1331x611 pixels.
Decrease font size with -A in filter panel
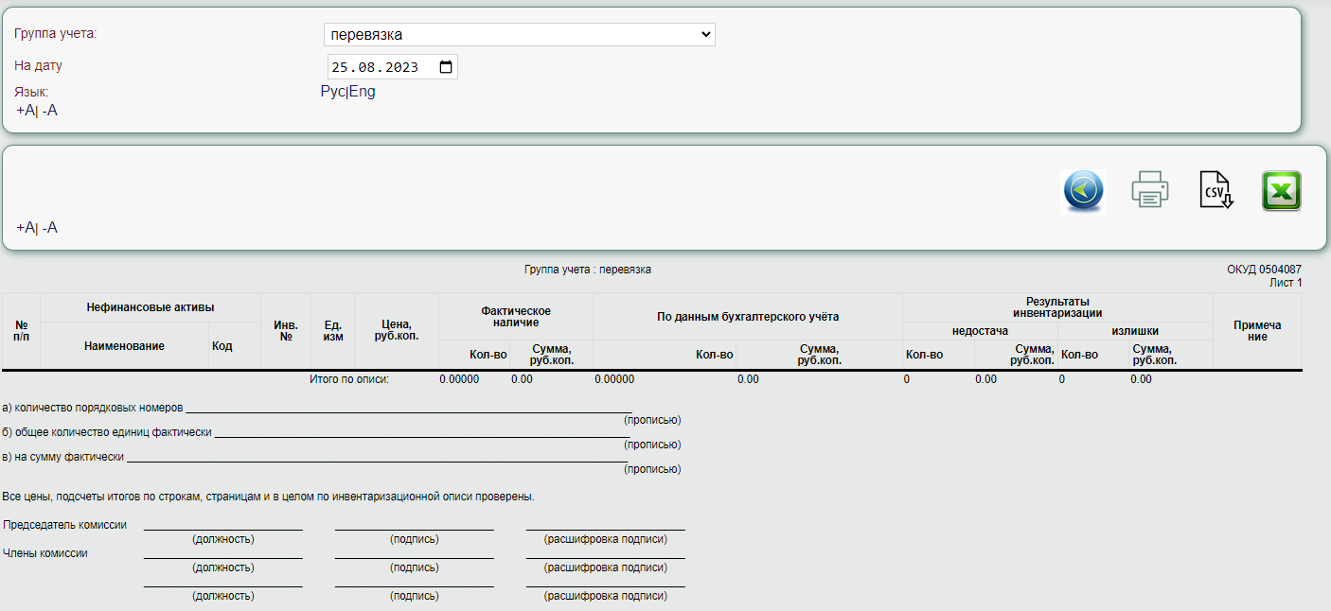(50, 111)
